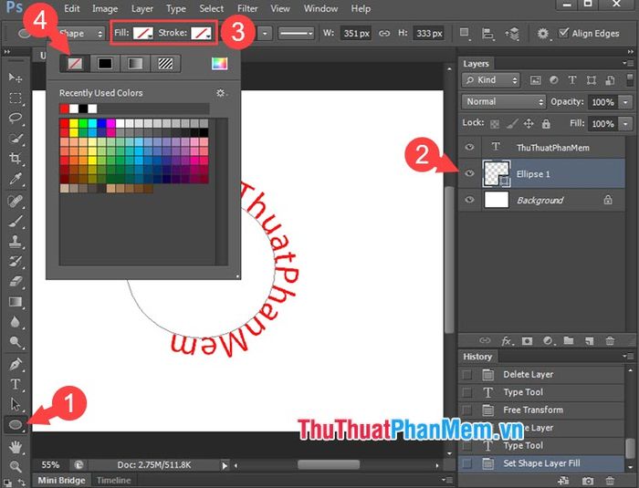639x488 pixels.
Task: Open History panel flyout menu
Action: (x=628, y=357)
